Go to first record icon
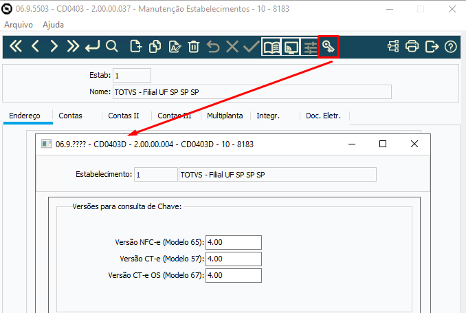This screenshot has height=313, width=466. (16, 47)
